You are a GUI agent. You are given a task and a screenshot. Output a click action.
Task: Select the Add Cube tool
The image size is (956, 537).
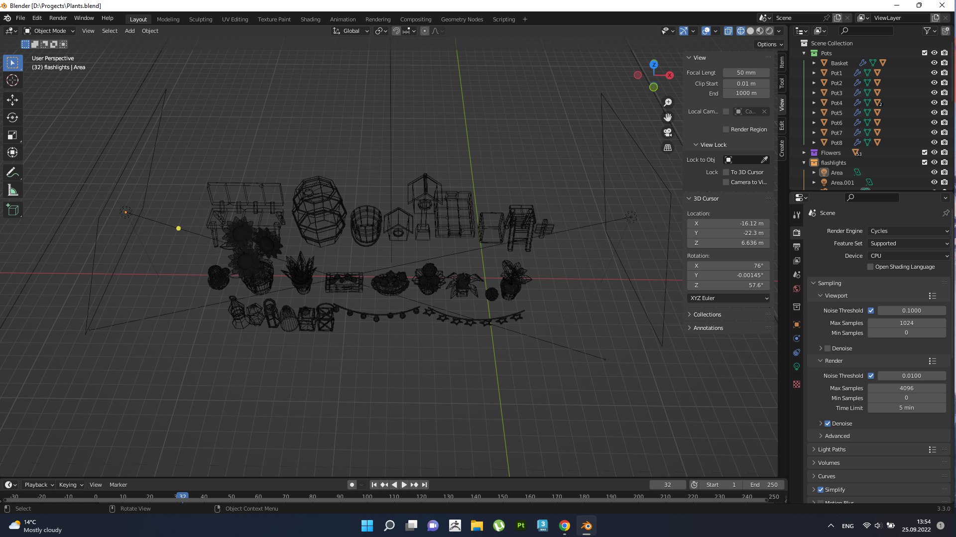click(12, 210)
